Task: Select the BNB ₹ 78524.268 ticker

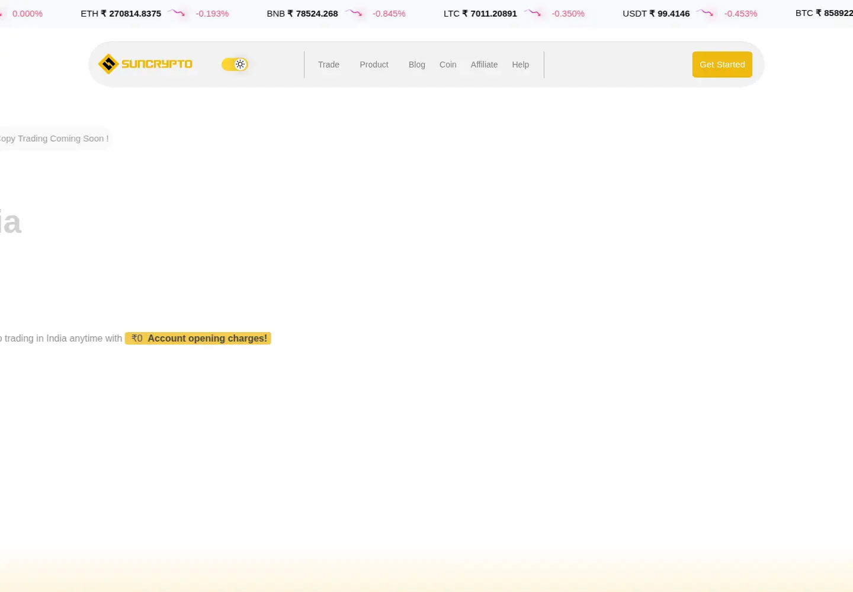Action: coord(303,13)
